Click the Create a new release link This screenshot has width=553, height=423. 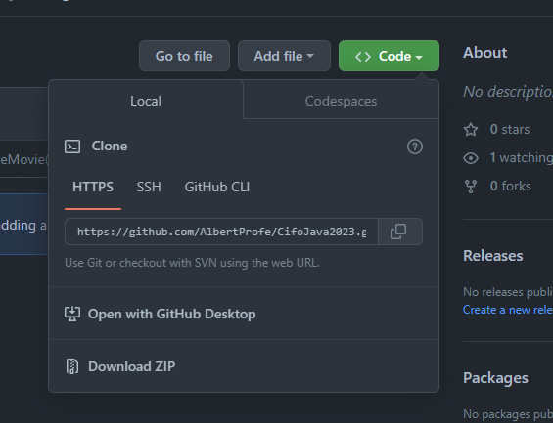tap(508, 310)
